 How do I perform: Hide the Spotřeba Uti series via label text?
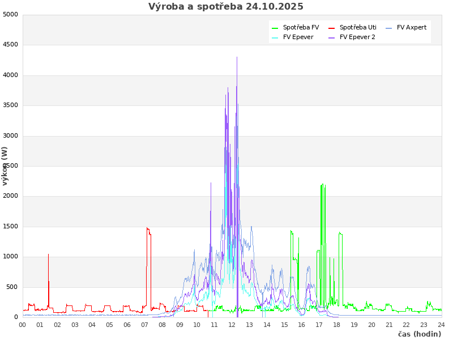point(358,27)
